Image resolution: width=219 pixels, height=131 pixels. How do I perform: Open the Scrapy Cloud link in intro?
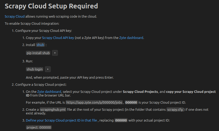pos(15,16)
